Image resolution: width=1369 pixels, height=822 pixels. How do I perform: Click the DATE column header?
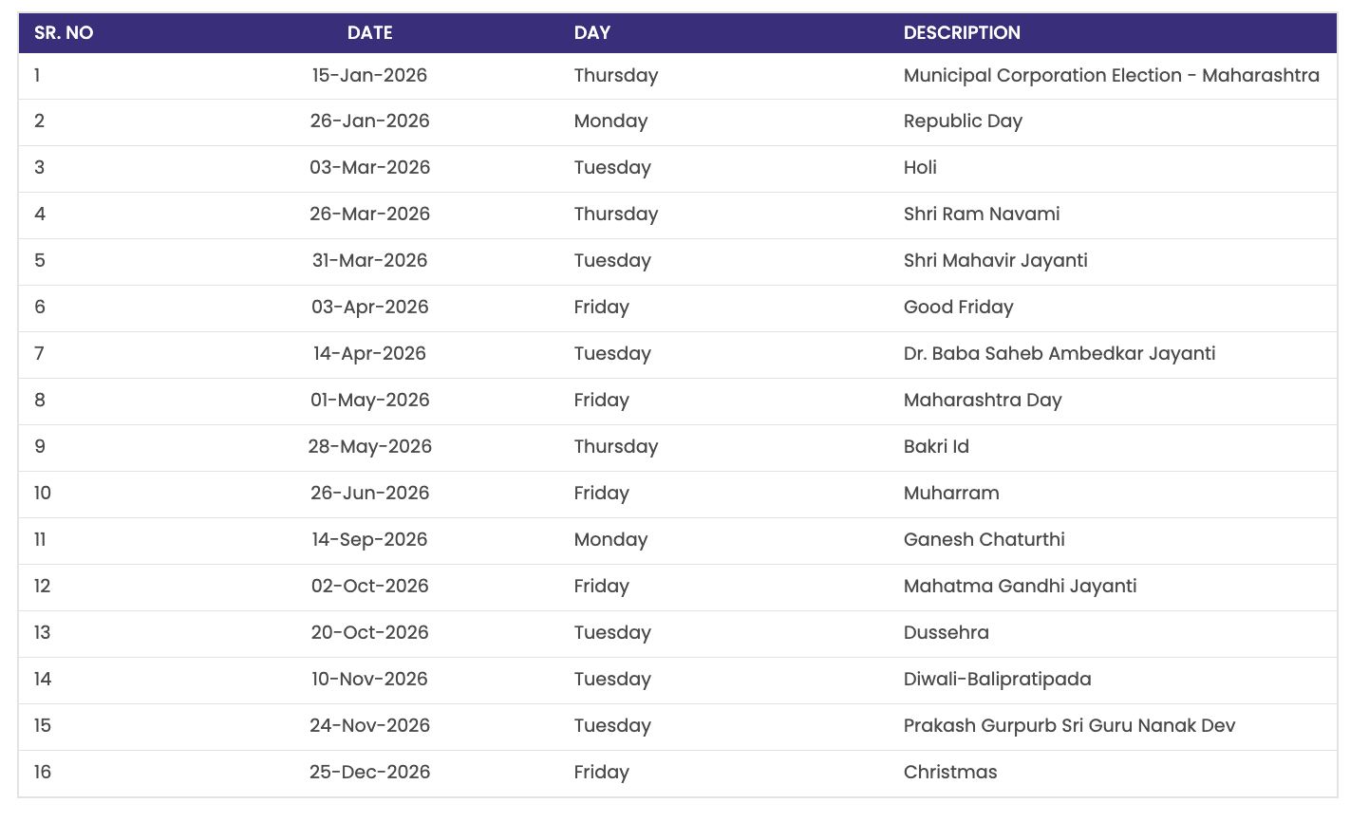tap(369, 32)
